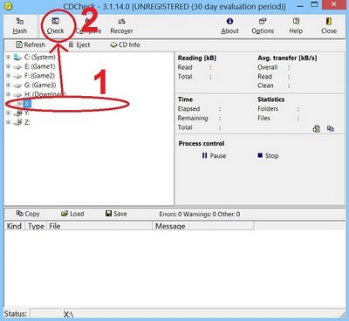Viewport: 349px width, 321px height.
Task: Sort log by Type column
Action: 36,226
